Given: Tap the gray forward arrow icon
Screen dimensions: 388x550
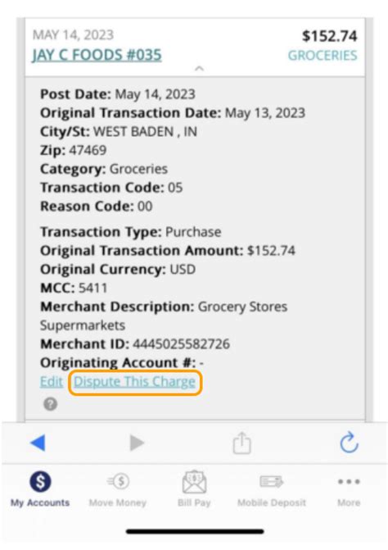Looking at the screenshot, I should [137, 443].
